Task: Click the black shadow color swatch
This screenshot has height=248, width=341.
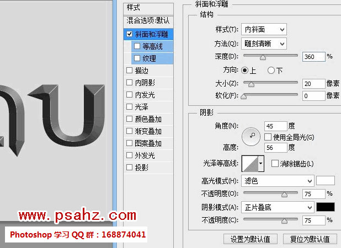Action: [x=326, y=207]
